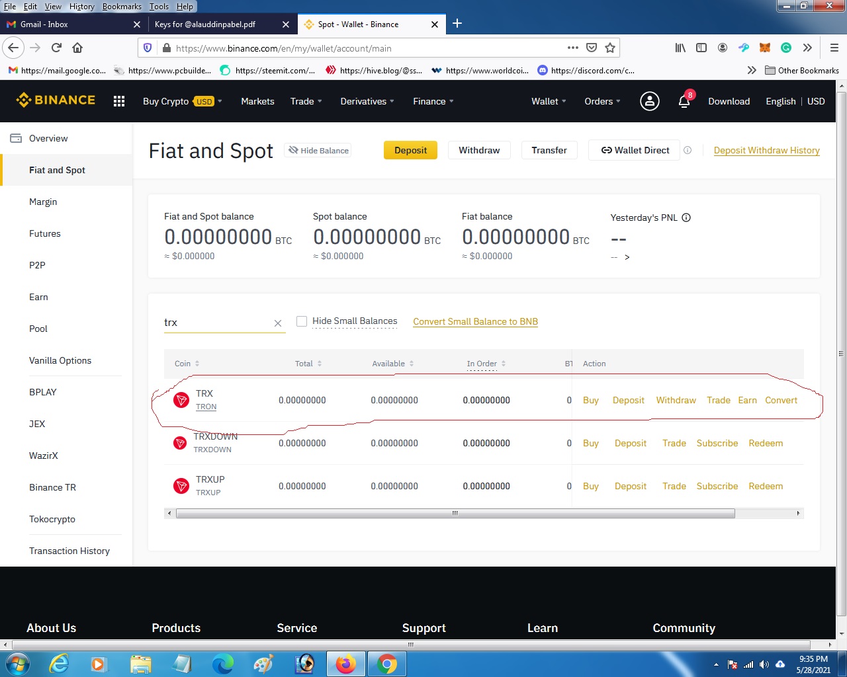Click the page vertical scrollbar

click(842, 354)
